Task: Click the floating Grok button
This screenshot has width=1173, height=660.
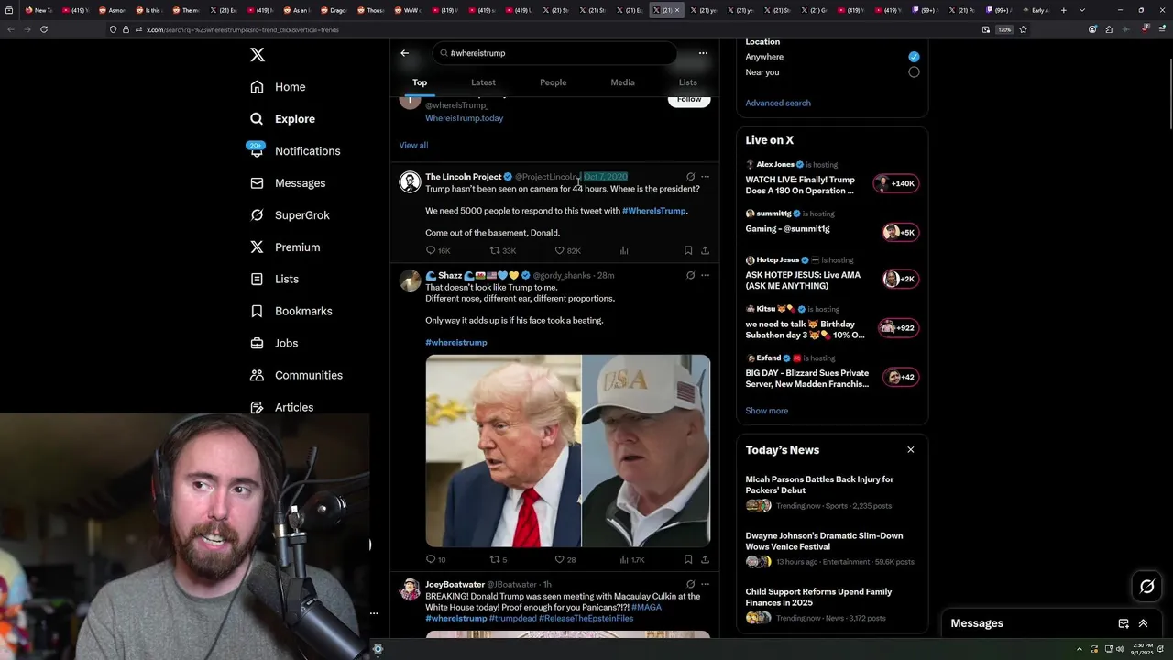Action: pos(1147,587)
